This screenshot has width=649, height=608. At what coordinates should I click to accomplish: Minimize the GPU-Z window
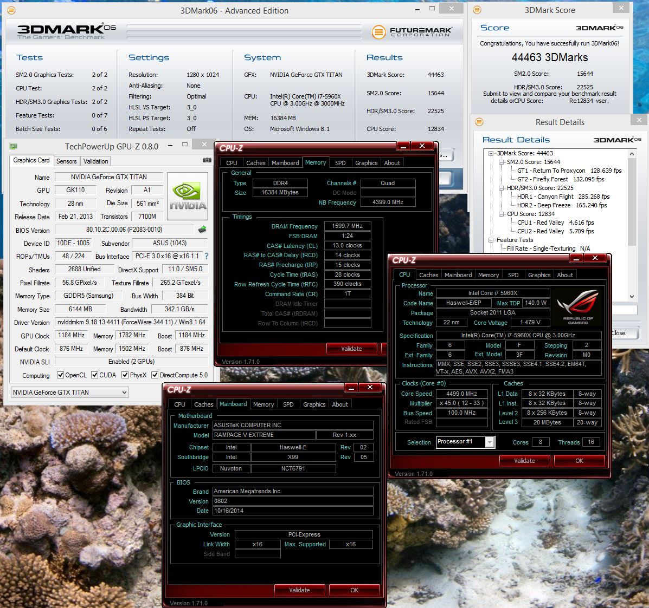[170, 145]
